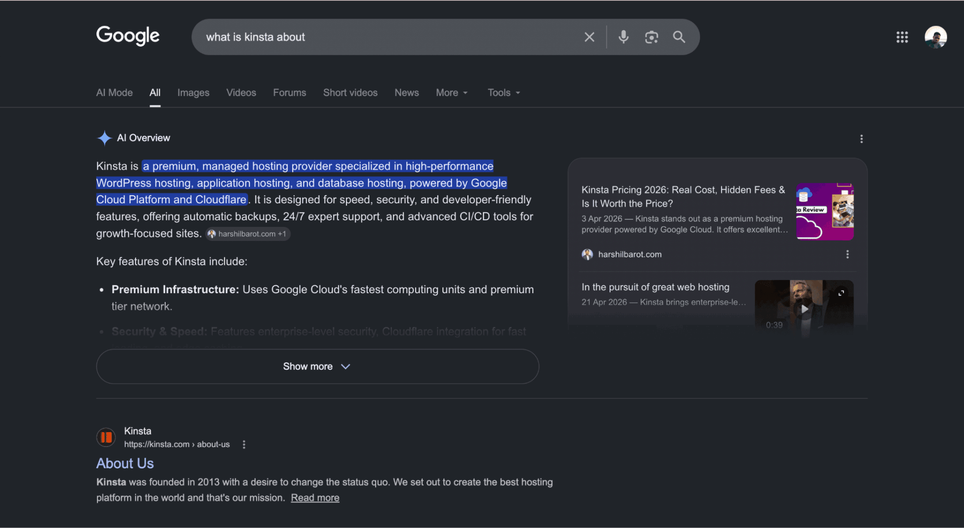
Task: Open AI Overview three-dot options menu
Action: click(861, 139)
